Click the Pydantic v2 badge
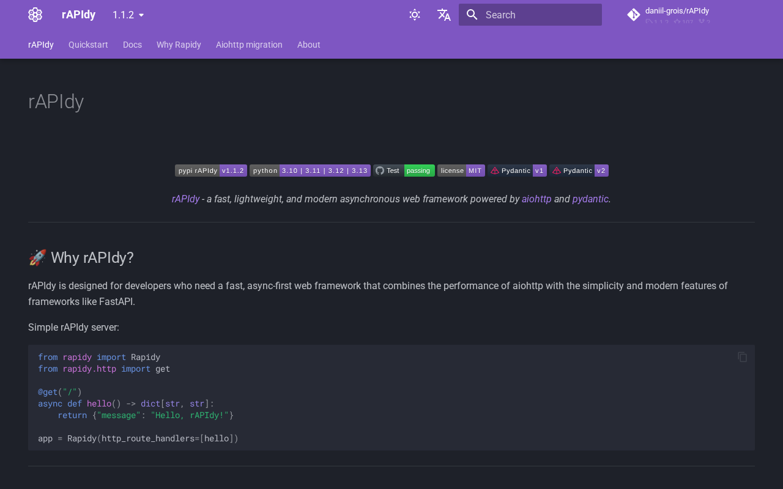Screen dimensions: 783x489 click(x=579, y=171)
